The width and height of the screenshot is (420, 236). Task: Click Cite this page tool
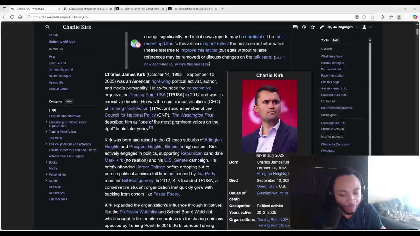330,82
